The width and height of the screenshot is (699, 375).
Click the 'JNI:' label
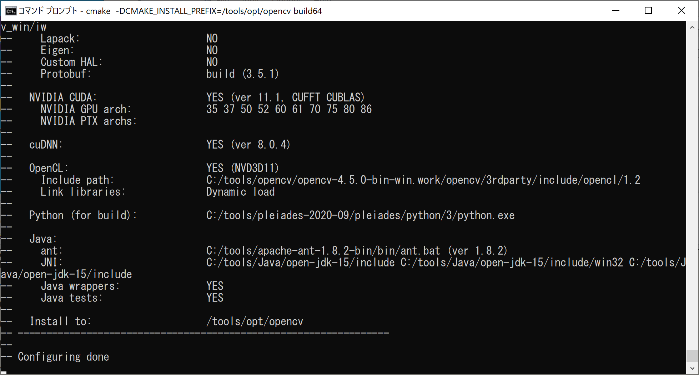51,262
